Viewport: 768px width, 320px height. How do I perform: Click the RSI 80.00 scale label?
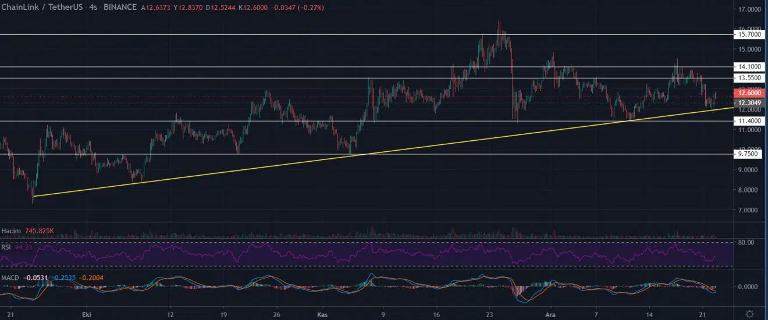pyautogui.click(x=746, y=242)
